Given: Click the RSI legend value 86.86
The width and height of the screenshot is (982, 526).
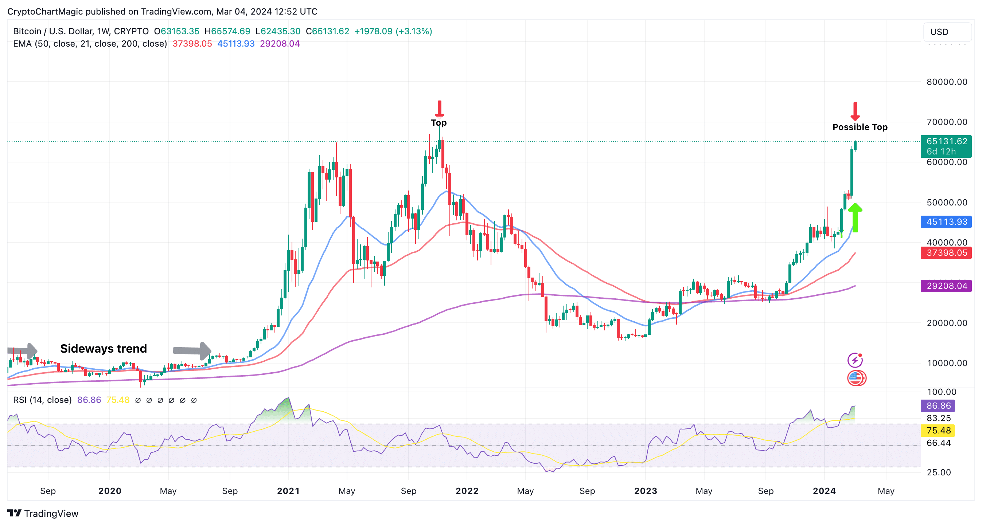Looking at the screenshot, I should coord(89,400).
